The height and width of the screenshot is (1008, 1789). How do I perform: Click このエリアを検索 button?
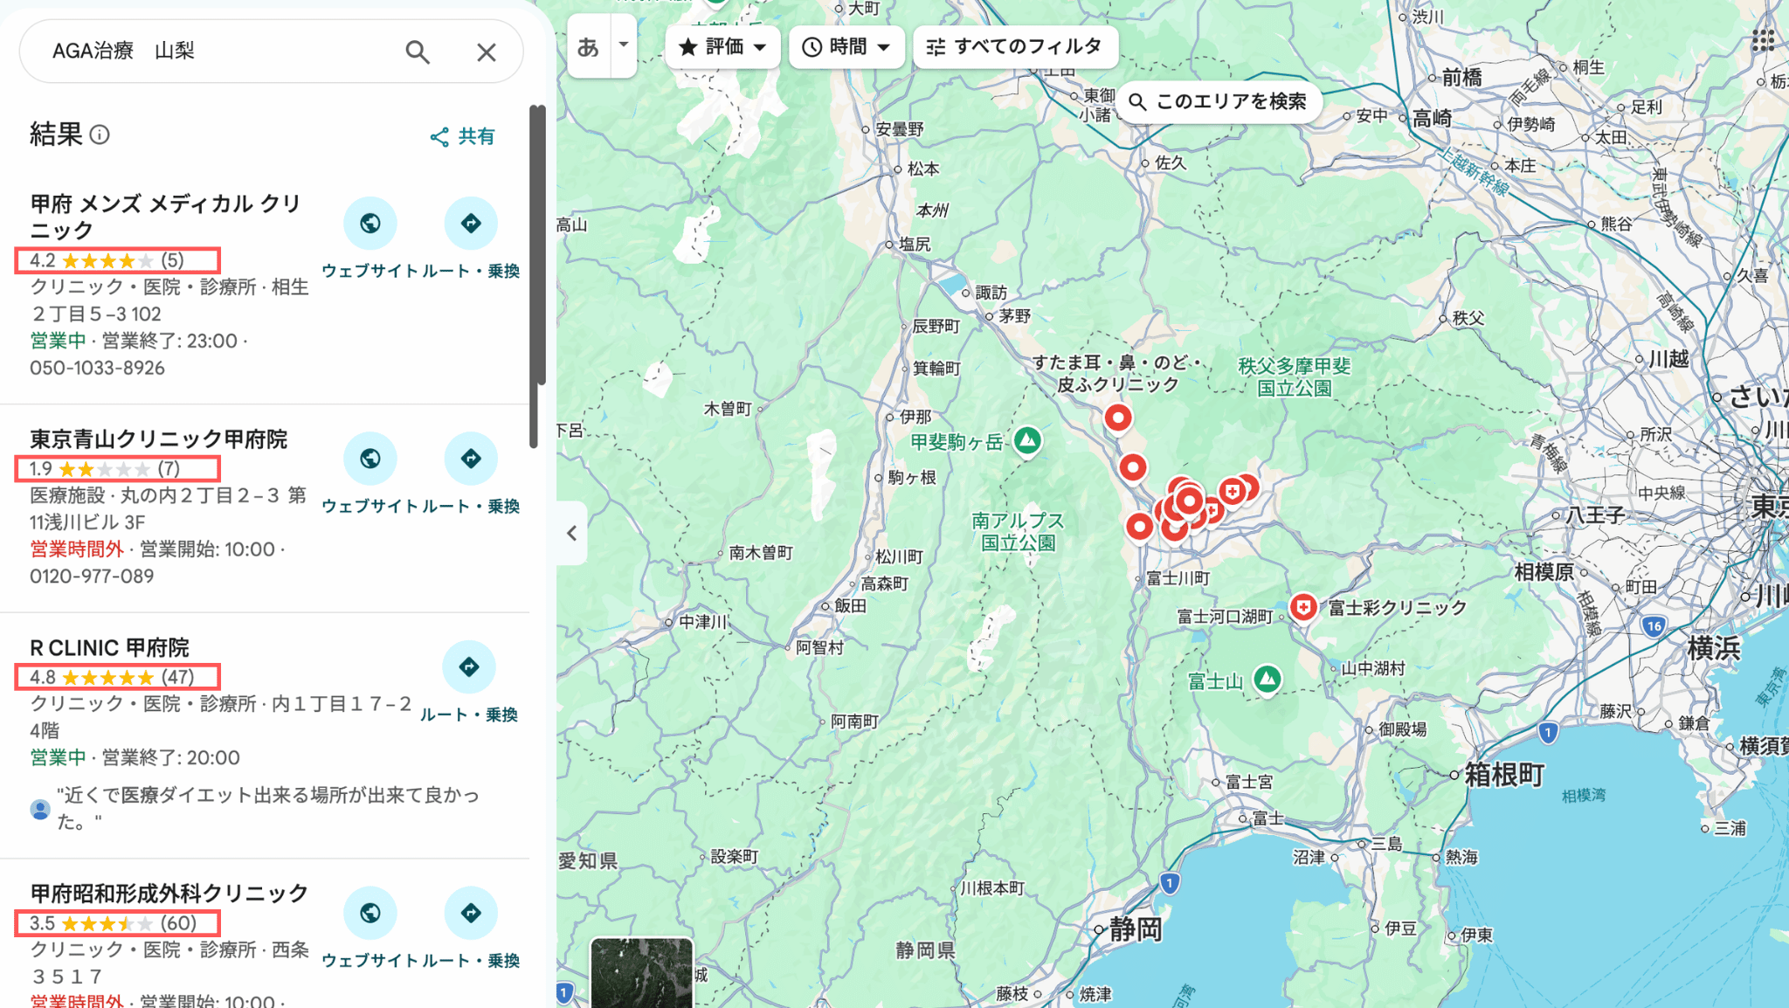tap(1218, 101)
